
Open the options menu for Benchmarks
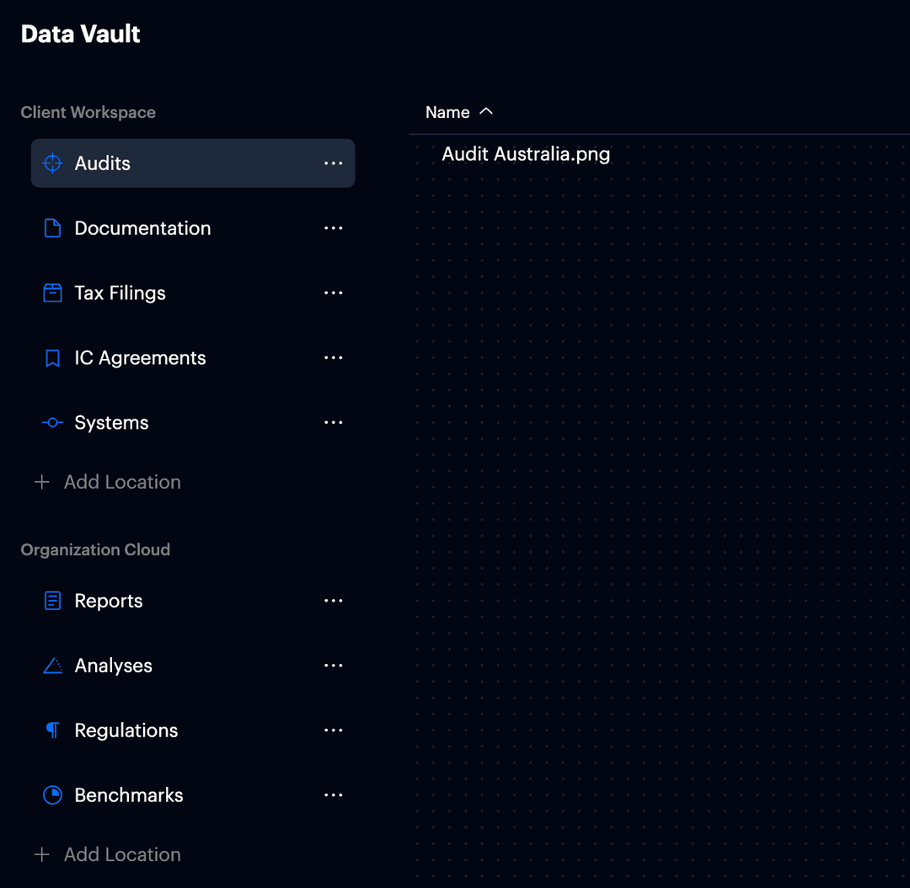coord(333,794)
